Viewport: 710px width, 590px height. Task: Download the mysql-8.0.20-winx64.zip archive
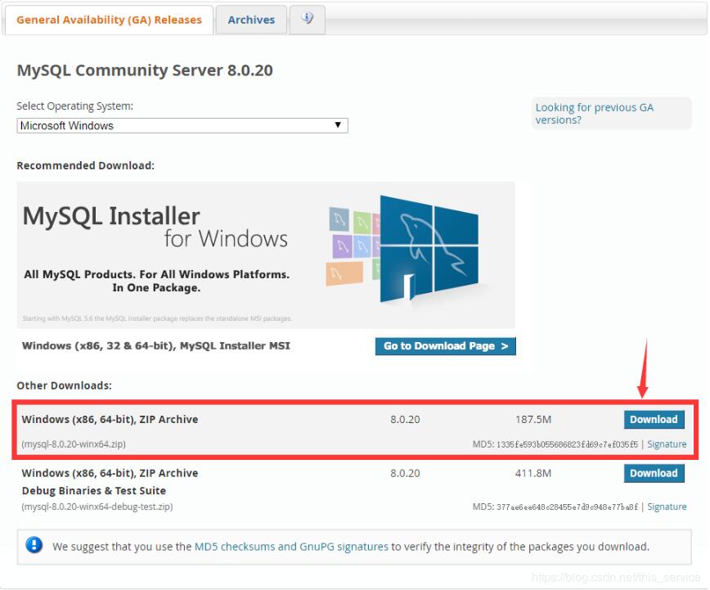click(x=654, y=419)
